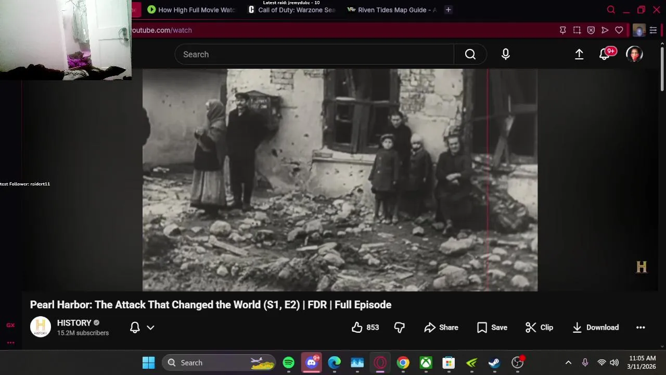Share the video
666x375 pixels.
pyautogui.click(x=441, y=328)
